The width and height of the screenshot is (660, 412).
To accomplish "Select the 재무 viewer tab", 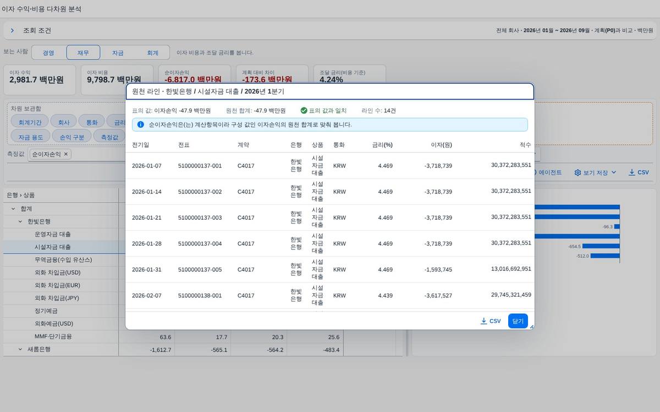I will 83,53.
